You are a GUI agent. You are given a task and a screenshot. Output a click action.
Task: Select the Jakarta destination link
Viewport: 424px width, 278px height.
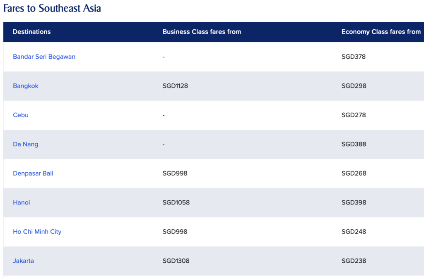pyautogui.click(x=24, y=261)
